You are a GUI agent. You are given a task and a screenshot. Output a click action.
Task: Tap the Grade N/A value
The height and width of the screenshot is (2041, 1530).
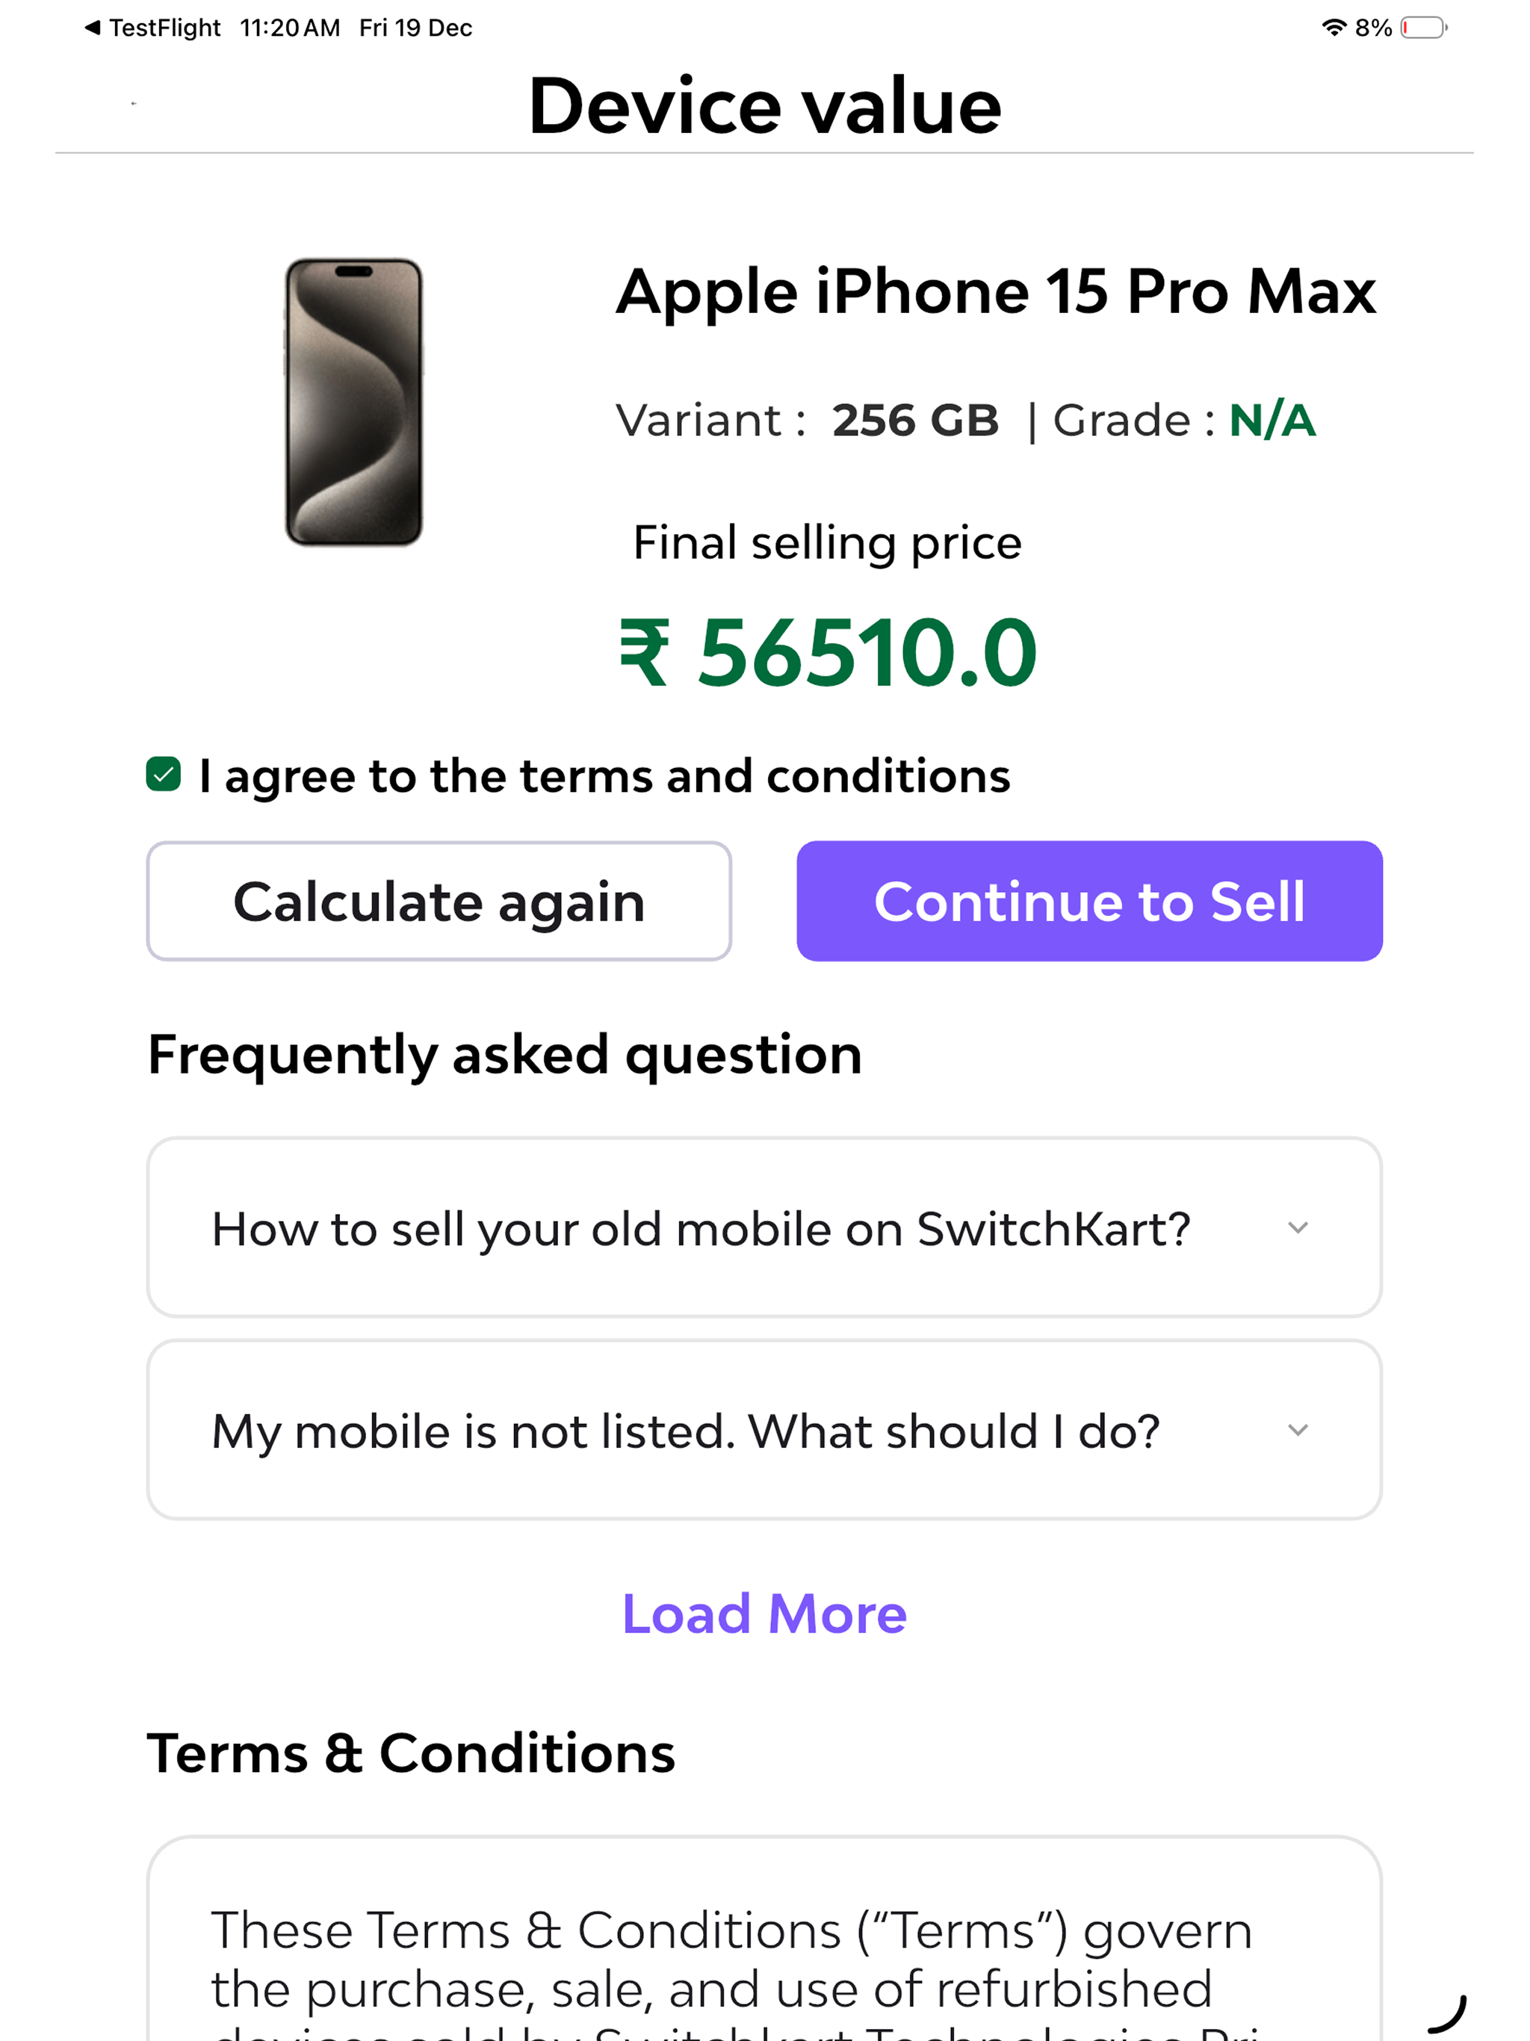pos(1272,421)
